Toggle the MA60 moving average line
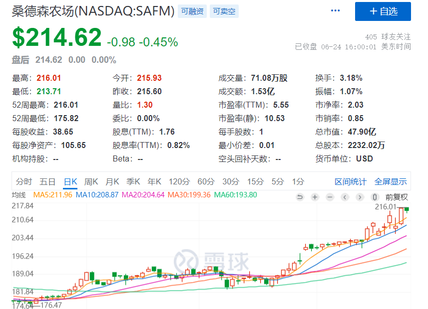This screenshot has height=309, width=428. click(x=235, y=195)
